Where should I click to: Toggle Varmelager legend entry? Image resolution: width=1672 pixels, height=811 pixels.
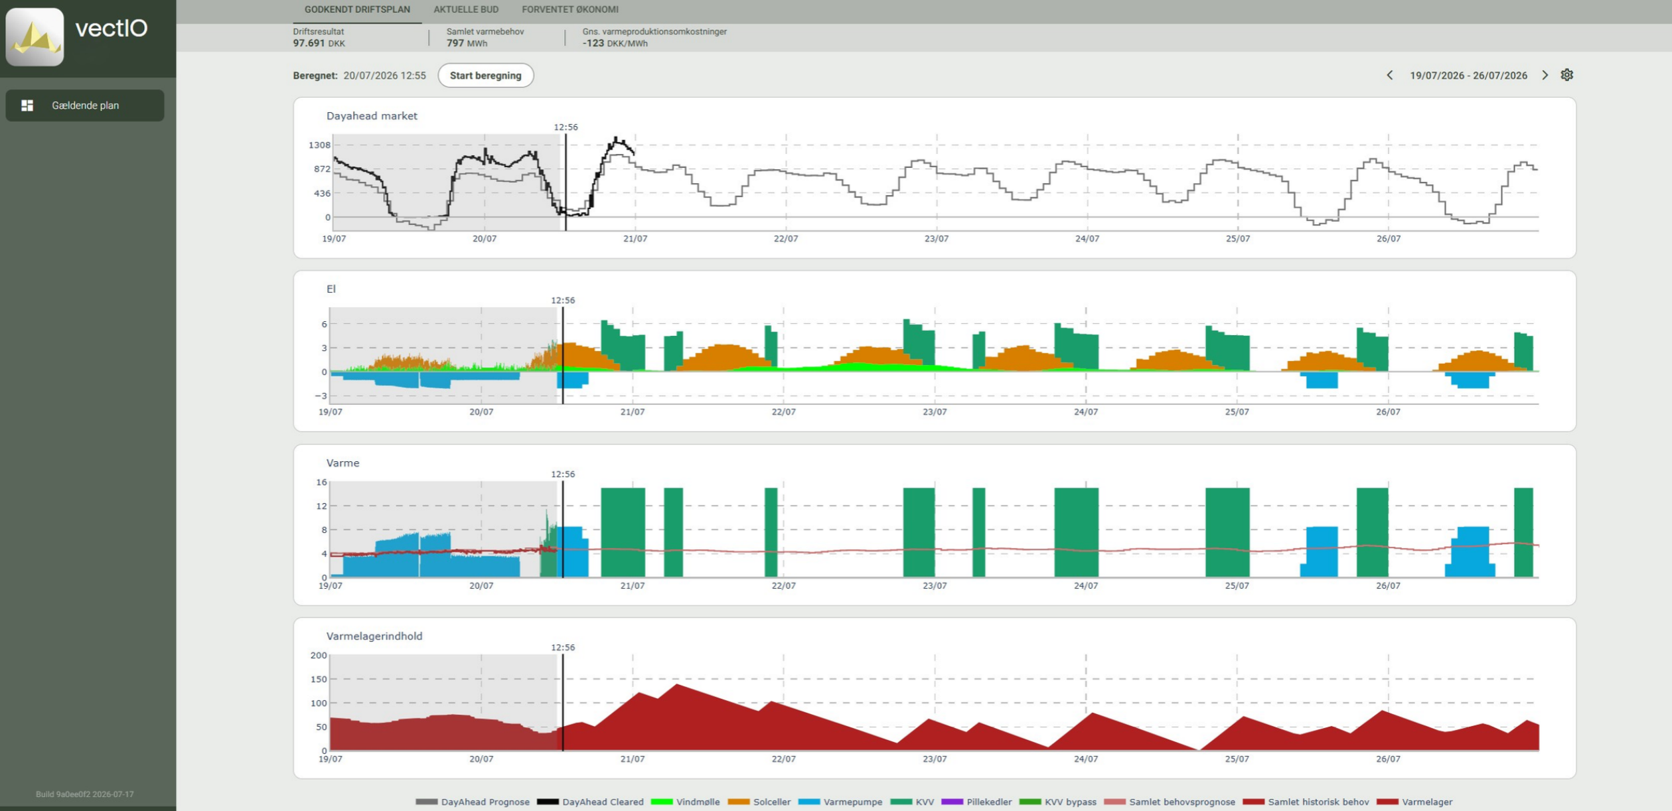point(1414,802)
